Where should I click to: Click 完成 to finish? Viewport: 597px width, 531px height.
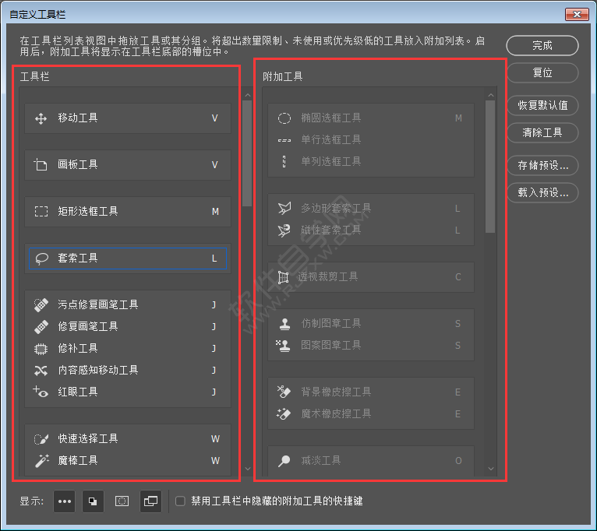(x=542, y=46)
